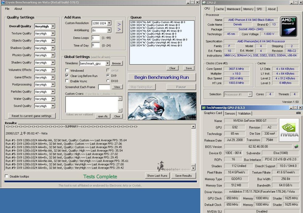The image size is (303, 213).
Task: Click the CPU-Z title bar icon
Action: pos(204,2)
